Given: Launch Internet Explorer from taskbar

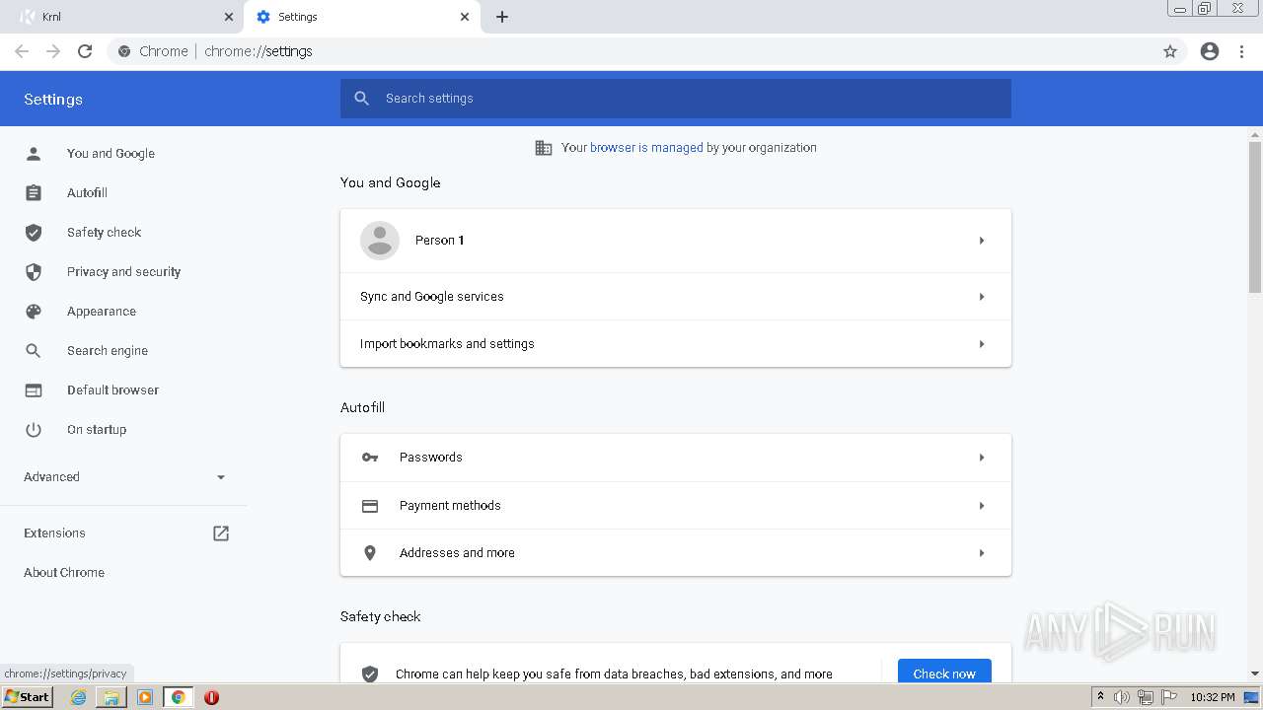Looking at the screenshot, I should [79, 697].
